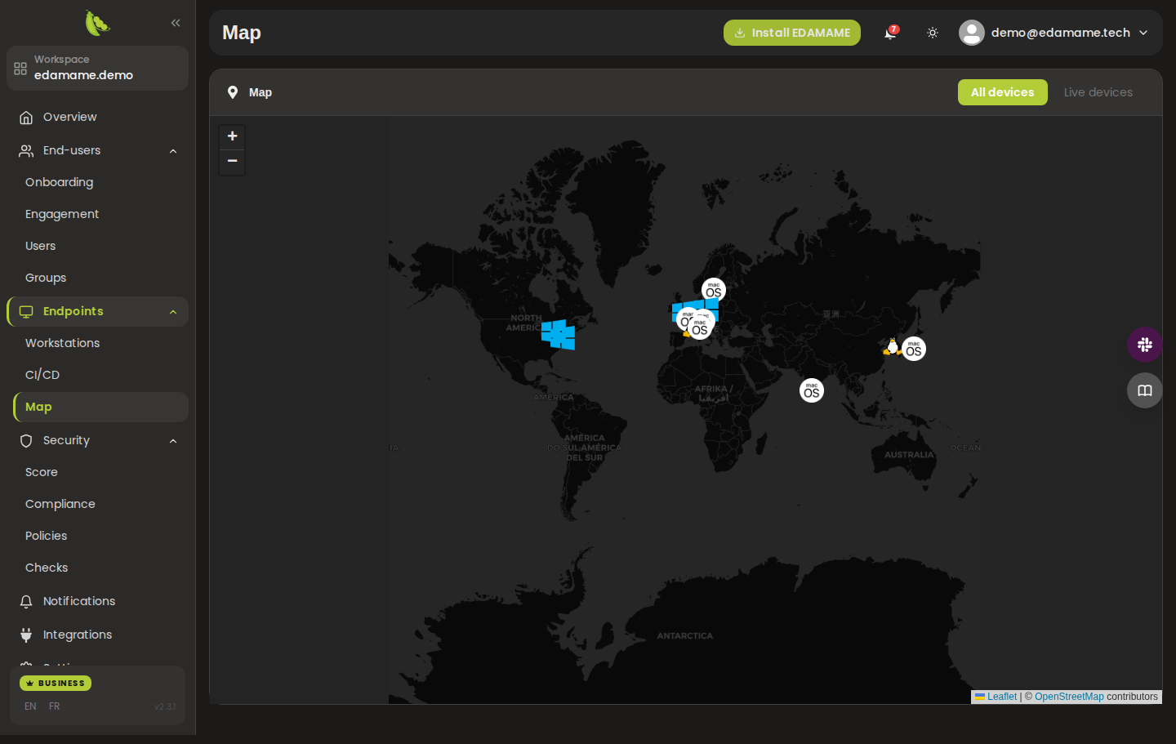Open the Engagement page

[62, 214]
